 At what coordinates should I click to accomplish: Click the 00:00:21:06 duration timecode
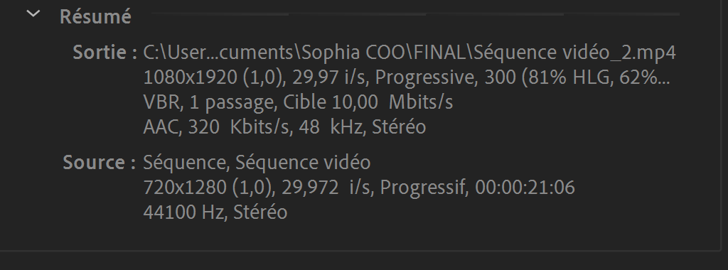[x=525, y=188]
